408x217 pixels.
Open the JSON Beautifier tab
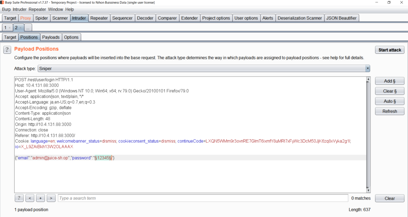click(342, 18)
